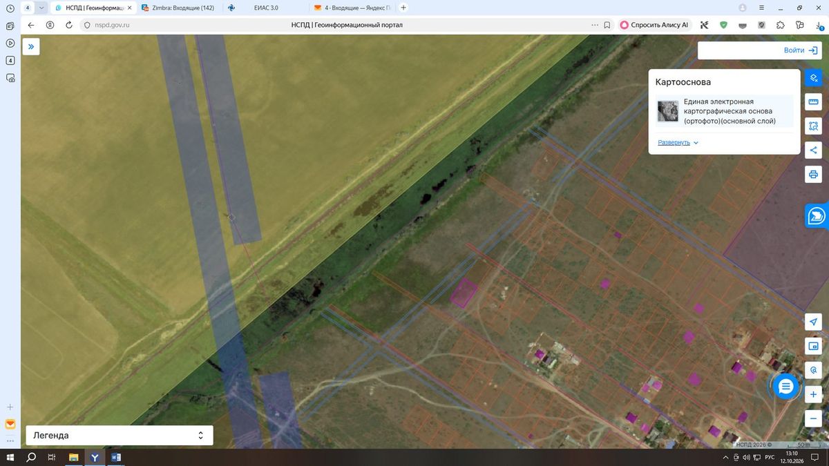Show hidden system tray icons
829x466 pixels.
pos(725,458)
